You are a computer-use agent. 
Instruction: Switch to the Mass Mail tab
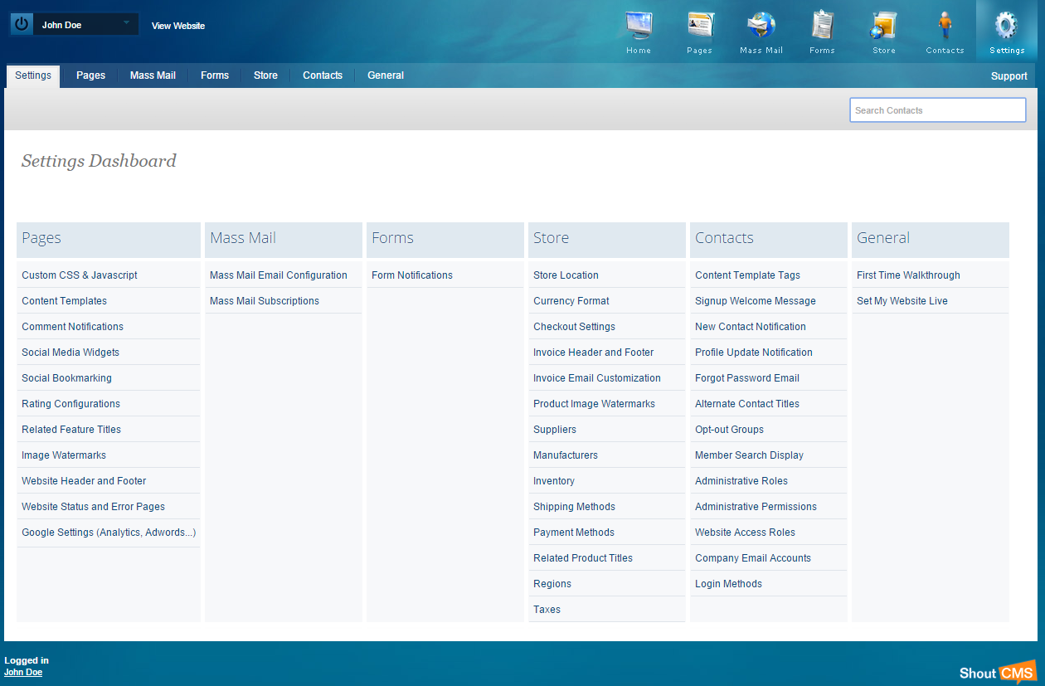pyautogui.click(x=153, y=75)
